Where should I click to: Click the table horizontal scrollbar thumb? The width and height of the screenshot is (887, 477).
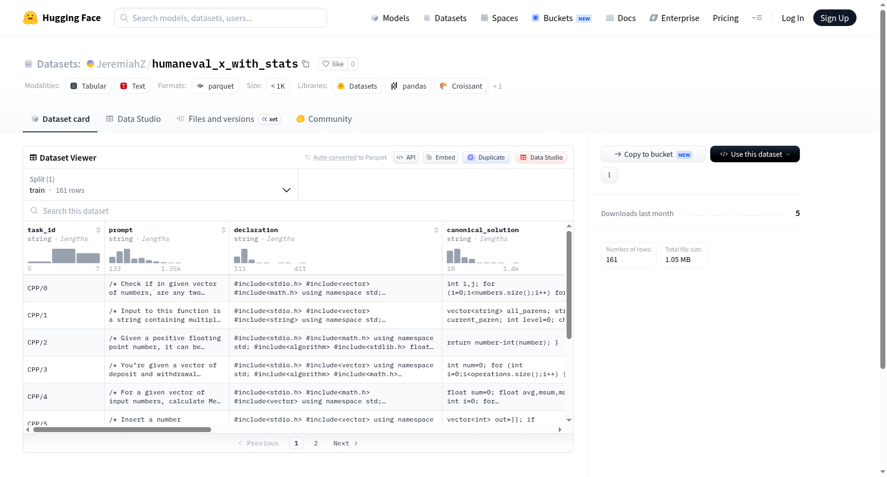click(x=122, y=429)
